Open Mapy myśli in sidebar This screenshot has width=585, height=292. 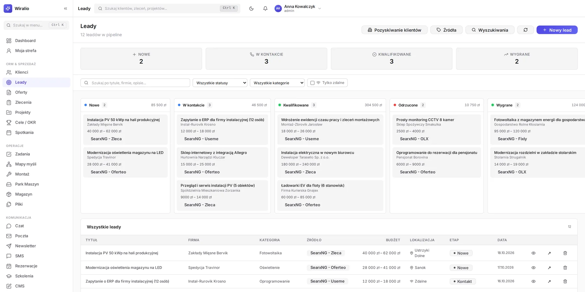tap(36, 164)
